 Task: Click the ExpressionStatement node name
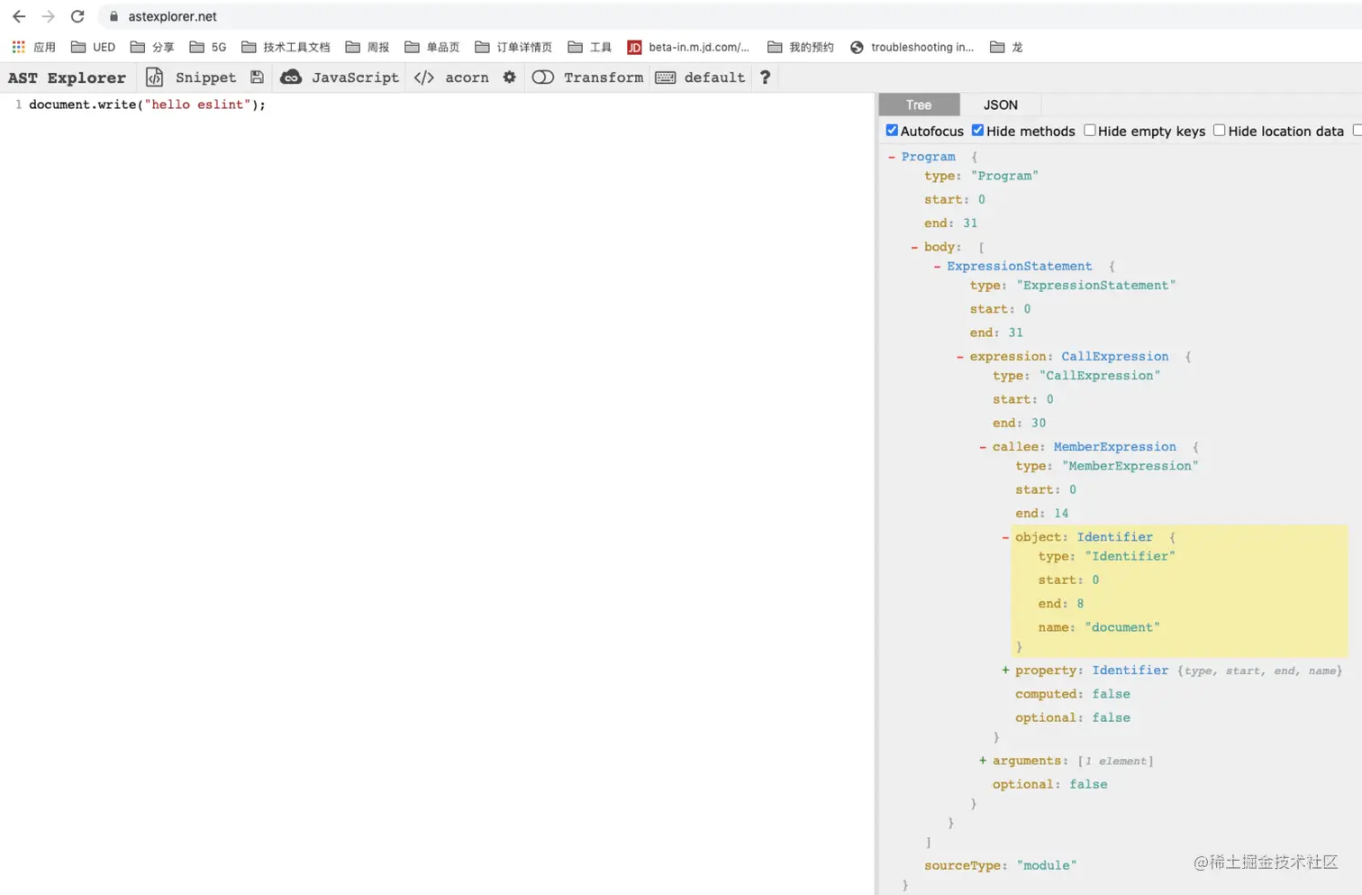coord(1019,267)
